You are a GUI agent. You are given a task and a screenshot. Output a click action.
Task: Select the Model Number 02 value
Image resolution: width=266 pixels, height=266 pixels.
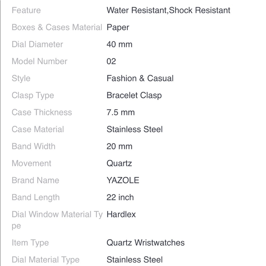tap(111, 61)
